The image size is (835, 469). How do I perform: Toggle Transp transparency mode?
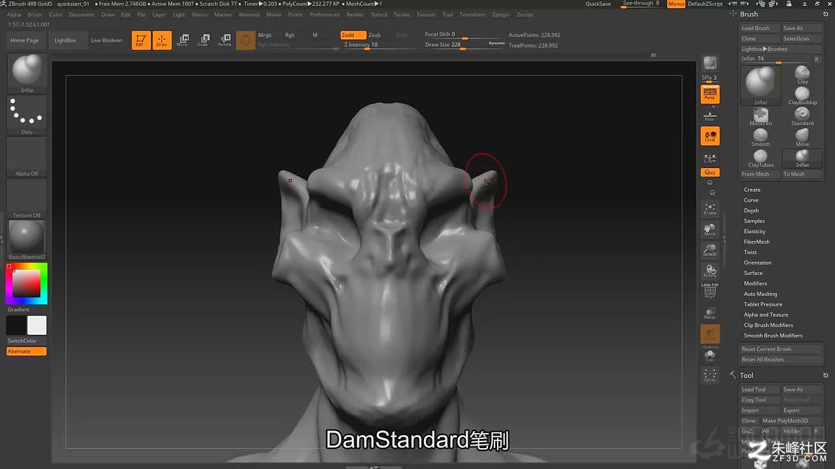coord(710,313)
